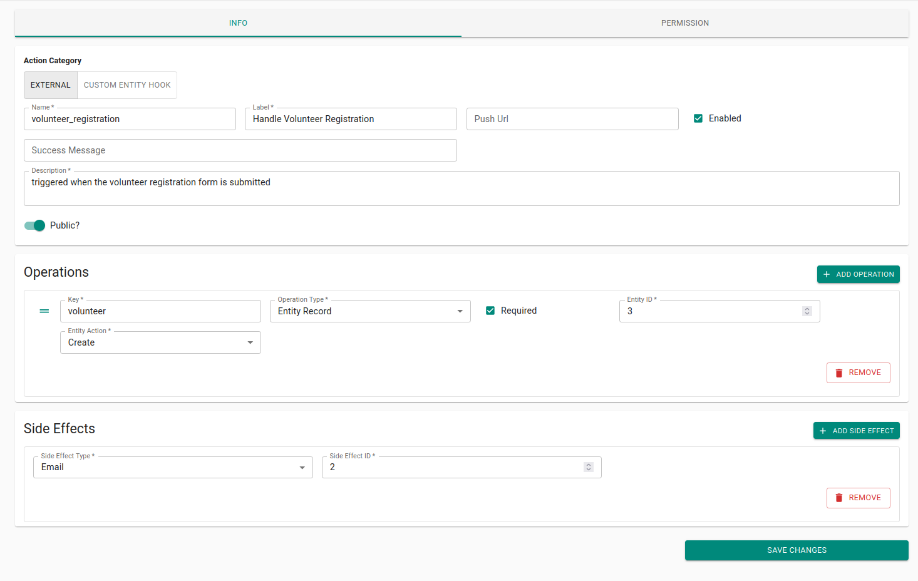This screenshot has height=581, width=918.
Task: Focus the Push Url field
Action: pyautogui.click(x=572, y=119)
